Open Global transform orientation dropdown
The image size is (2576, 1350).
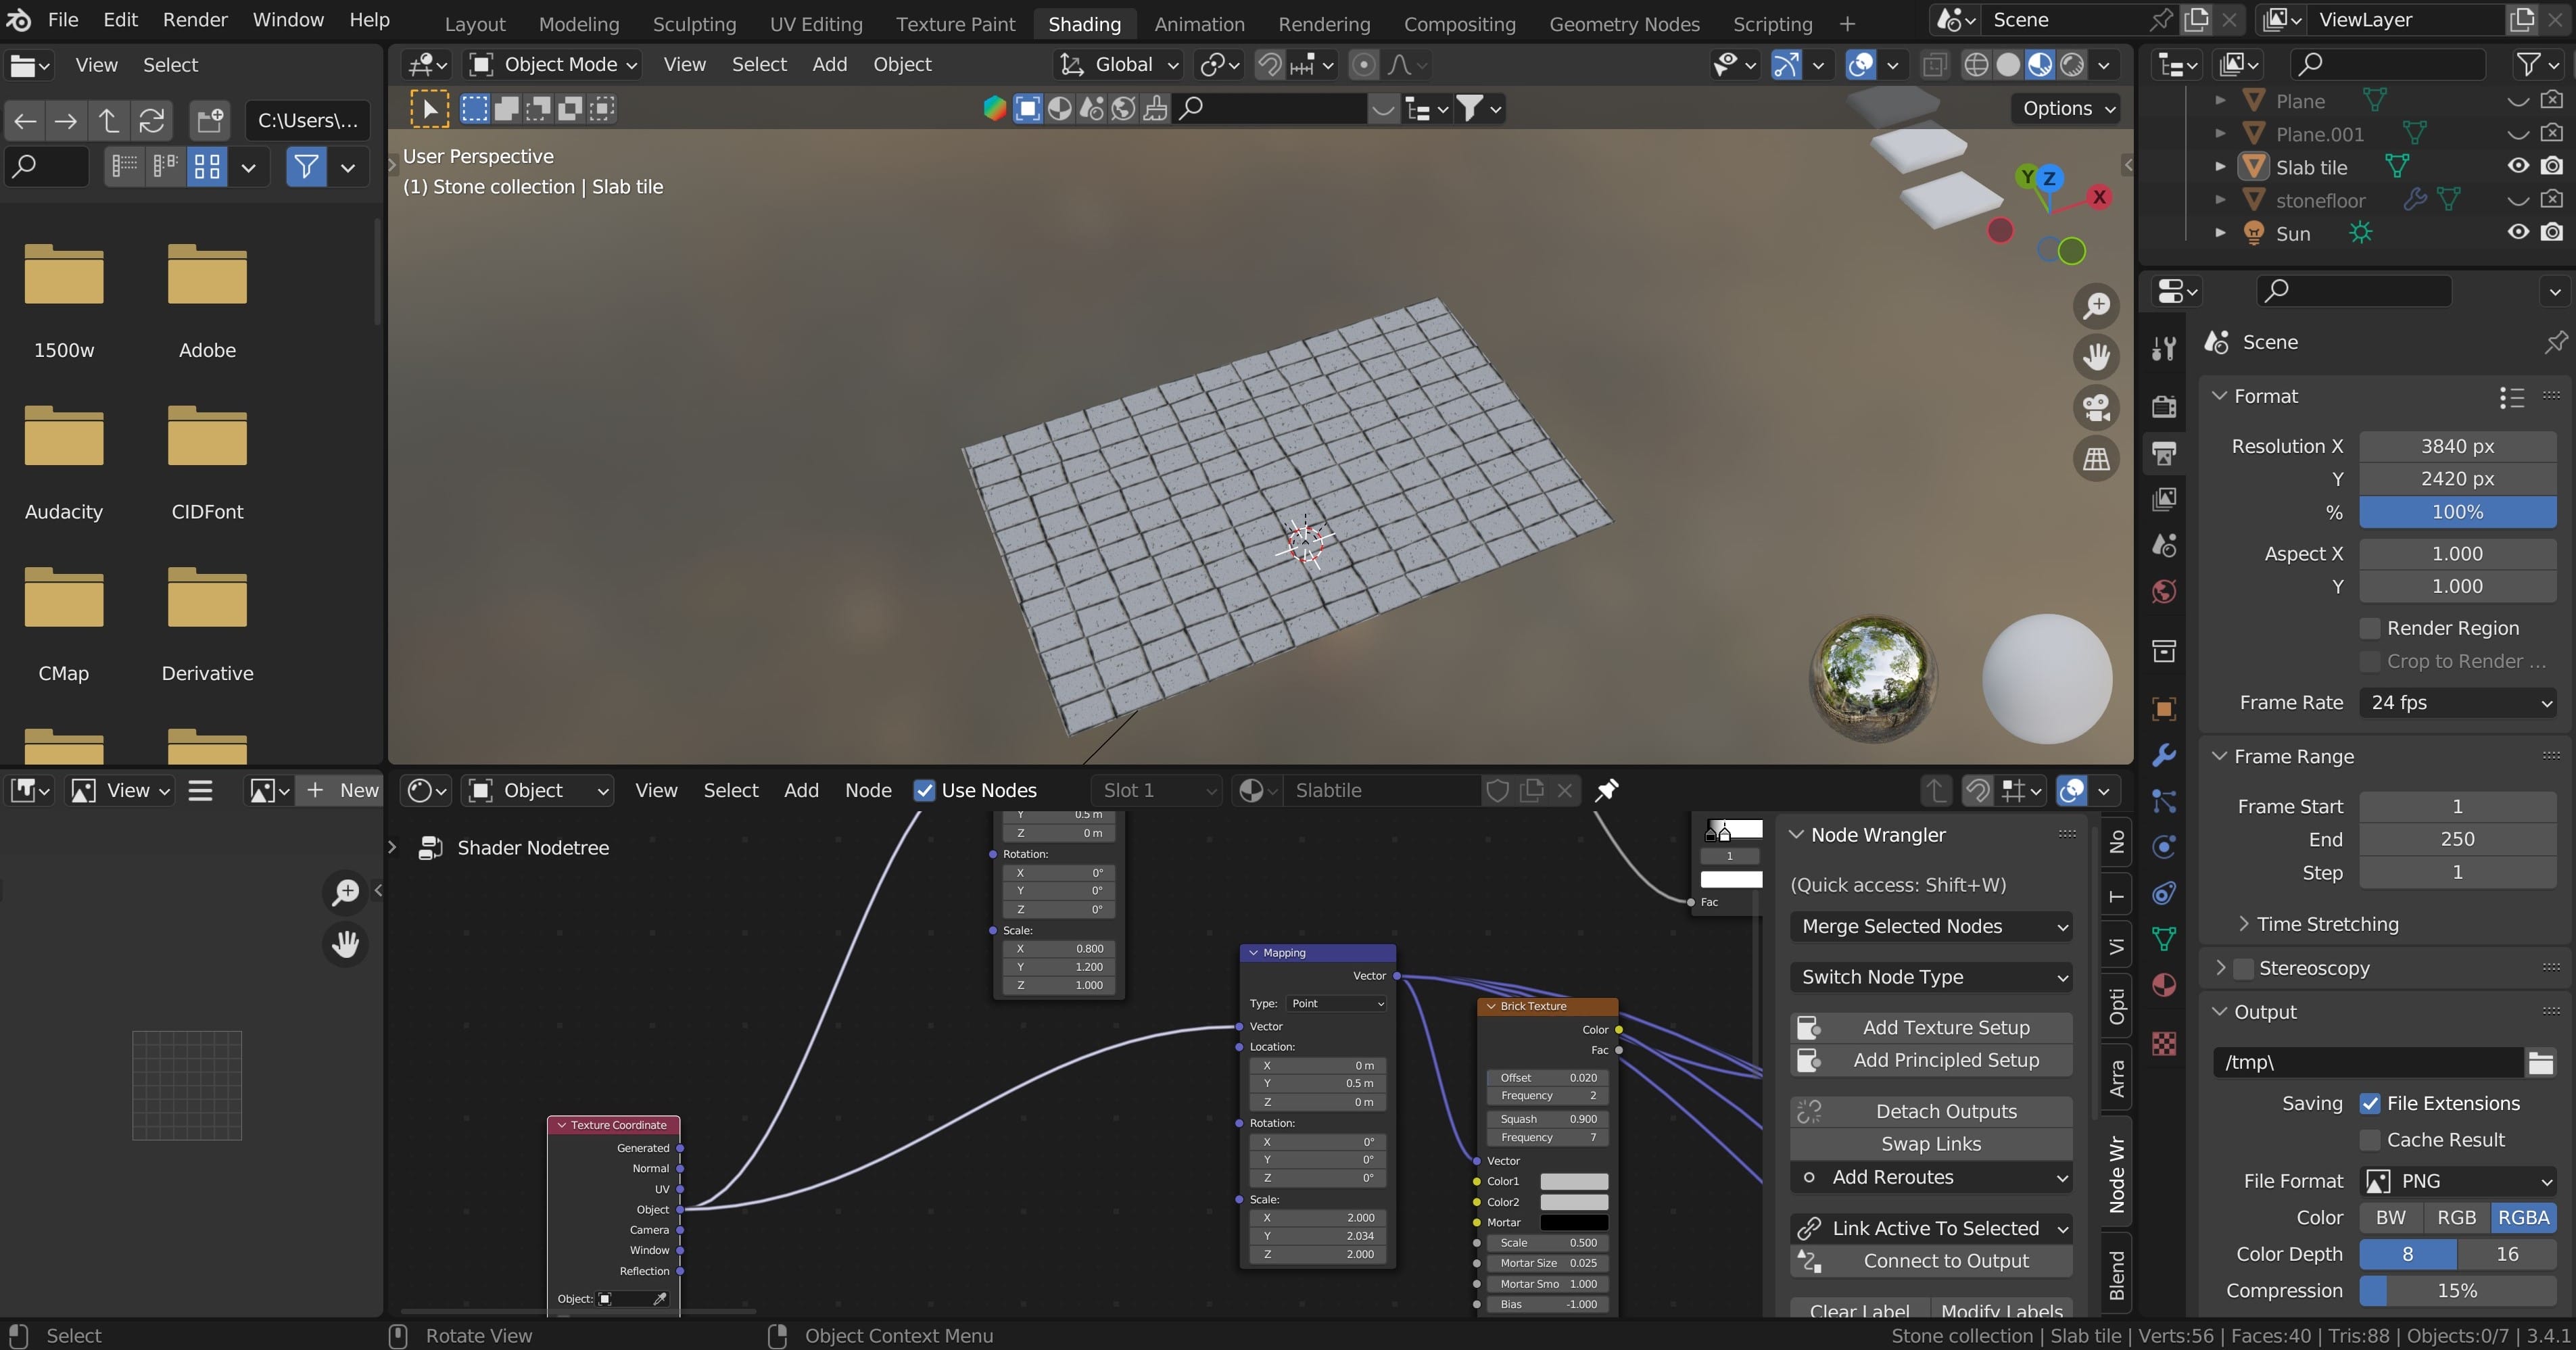[1120, 65]
